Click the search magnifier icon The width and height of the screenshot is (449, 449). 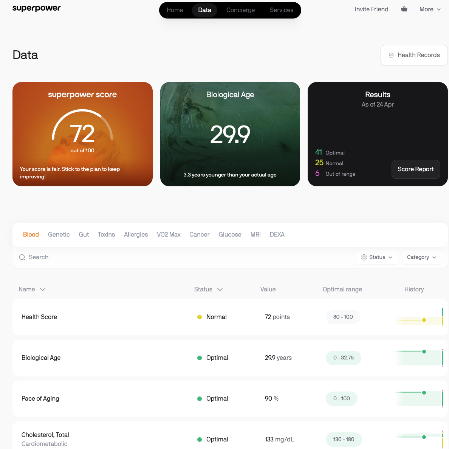(22, 257)
